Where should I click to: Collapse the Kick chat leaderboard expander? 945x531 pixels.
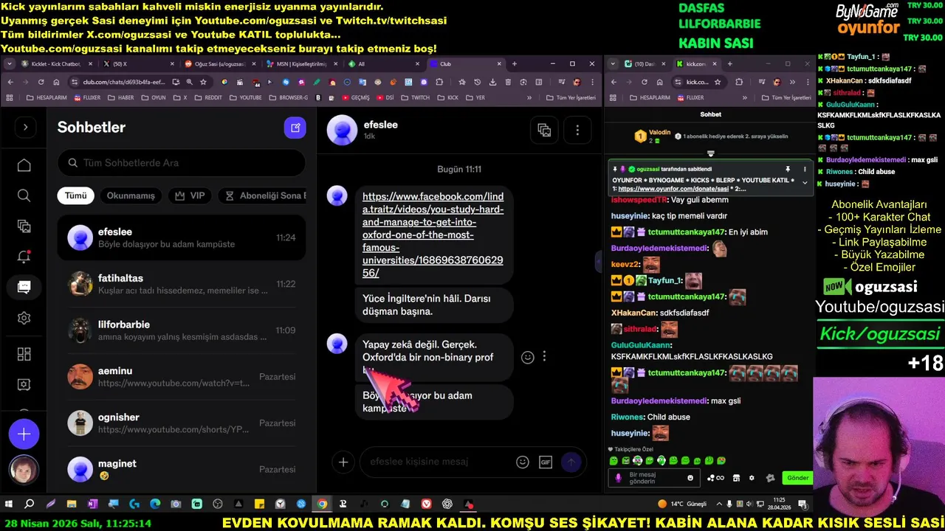point(710,153)
